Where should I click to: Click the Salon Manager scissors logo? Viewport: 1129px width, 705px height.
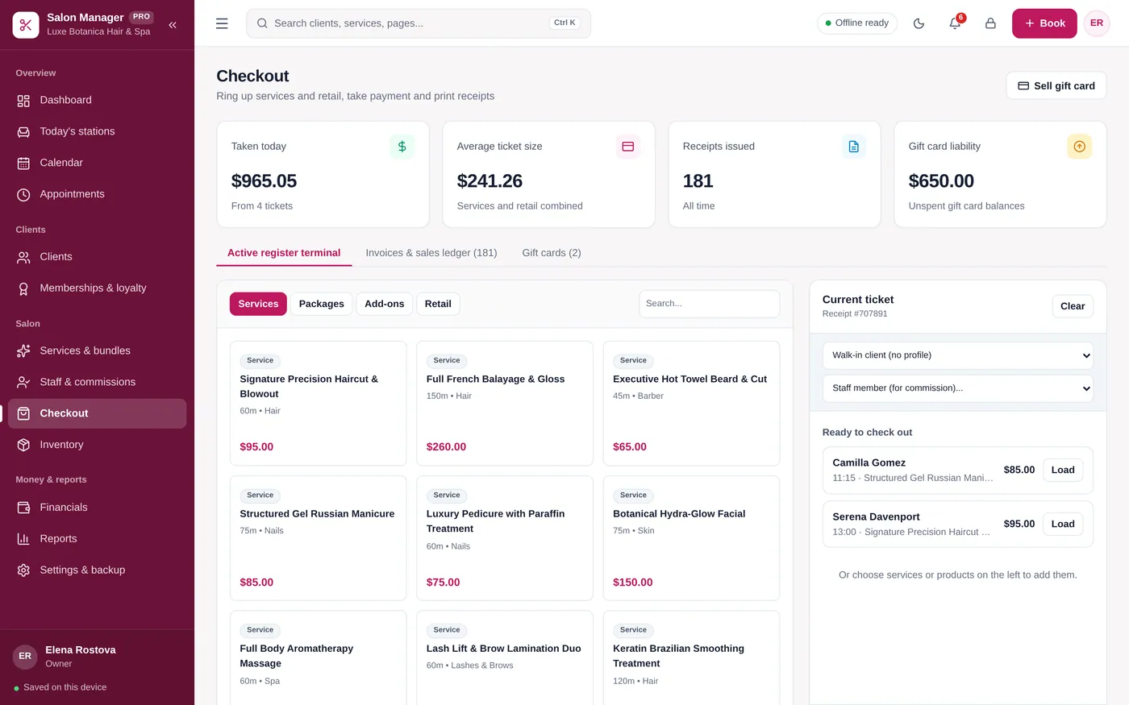coord(26,25)
